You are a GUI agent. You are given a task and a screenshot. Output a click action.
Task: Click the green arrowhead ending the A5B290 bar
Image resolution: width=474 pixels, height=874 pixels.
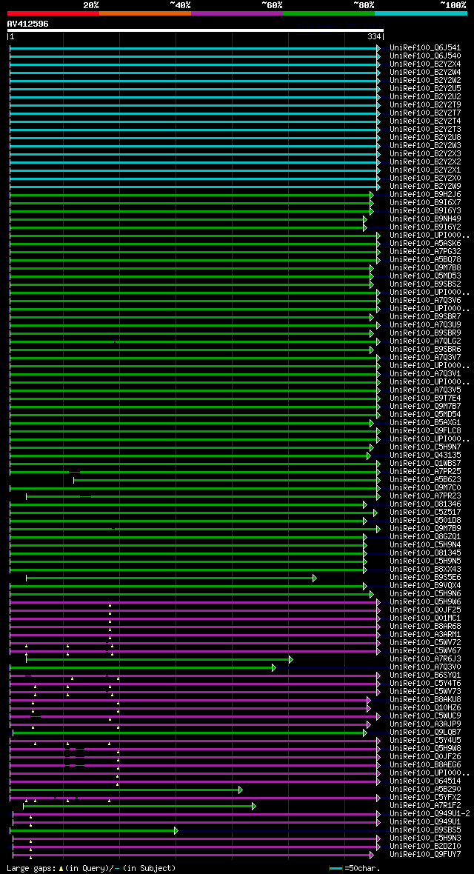(x=241, y=790)
